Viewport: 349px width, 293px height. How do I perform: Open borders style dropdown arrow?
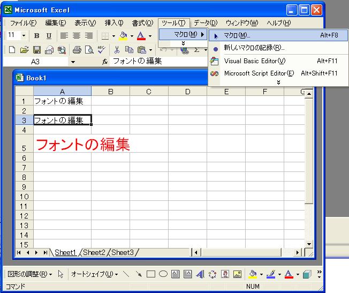113,36
